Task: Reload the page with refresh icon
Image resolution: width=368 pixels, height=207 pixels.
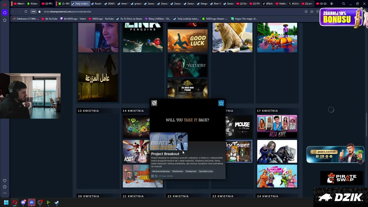Action: 26,11
